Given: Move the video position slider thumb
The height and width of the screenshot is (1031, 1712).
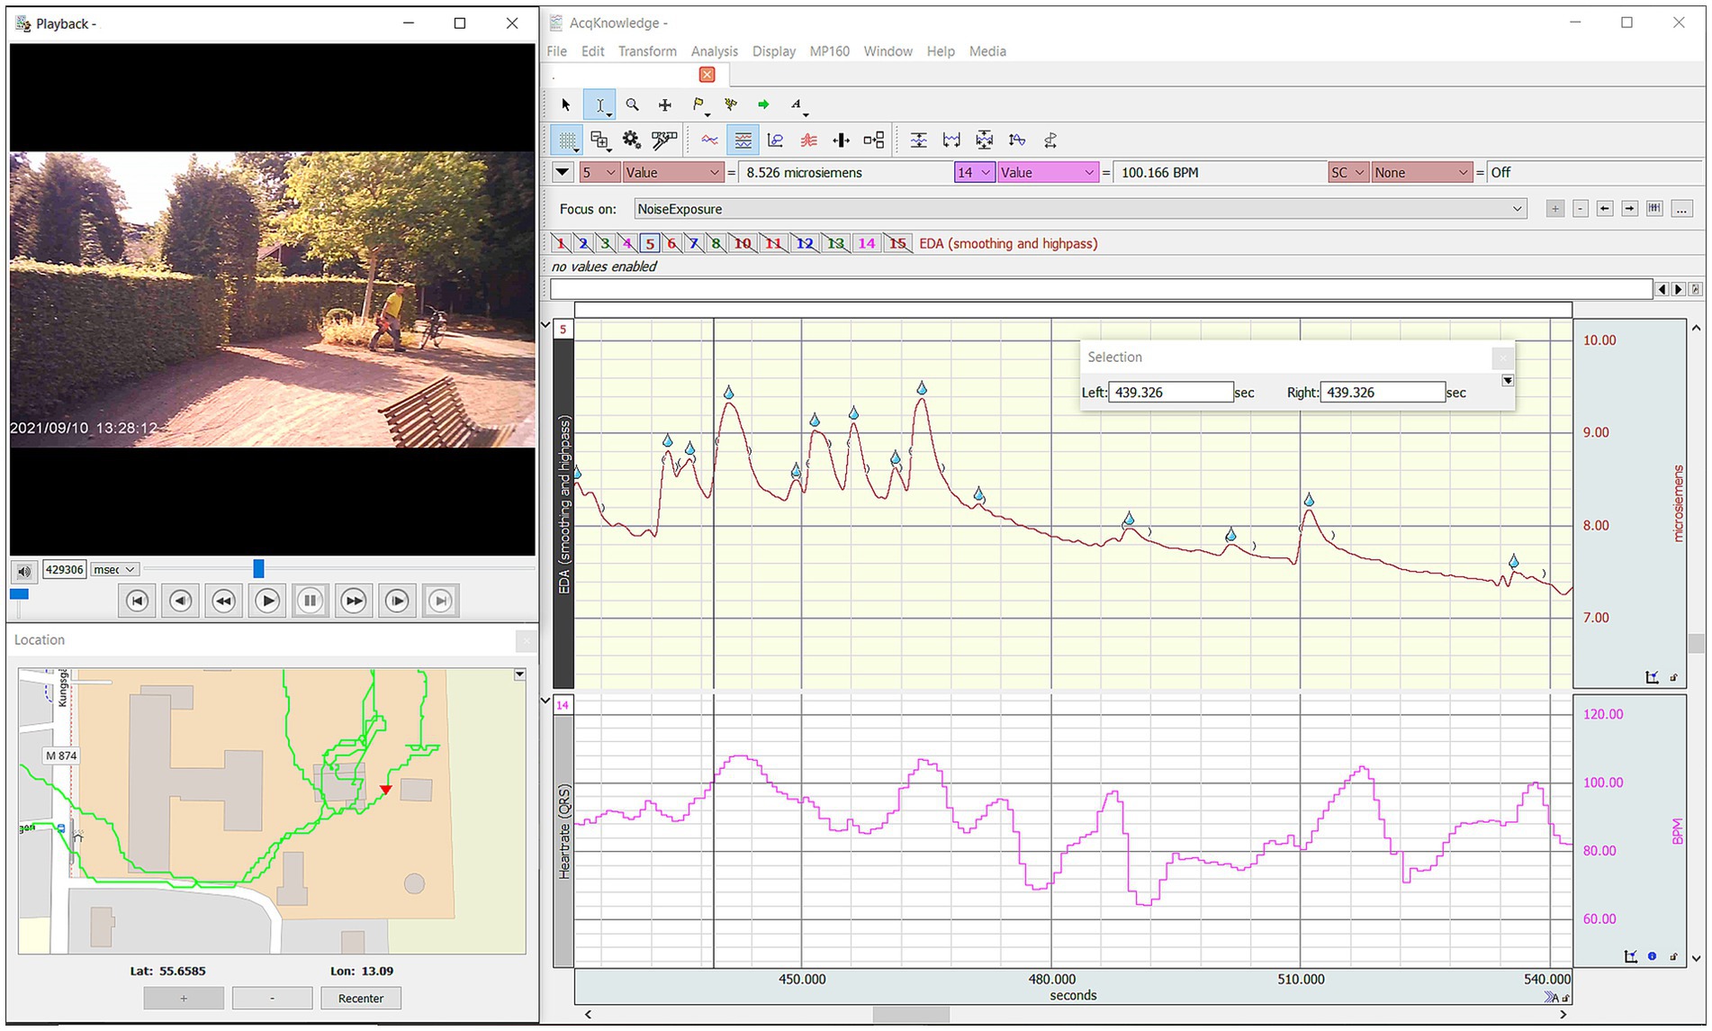Looking at the screenshot, I should pyautogui.click(x=258, y=568).
